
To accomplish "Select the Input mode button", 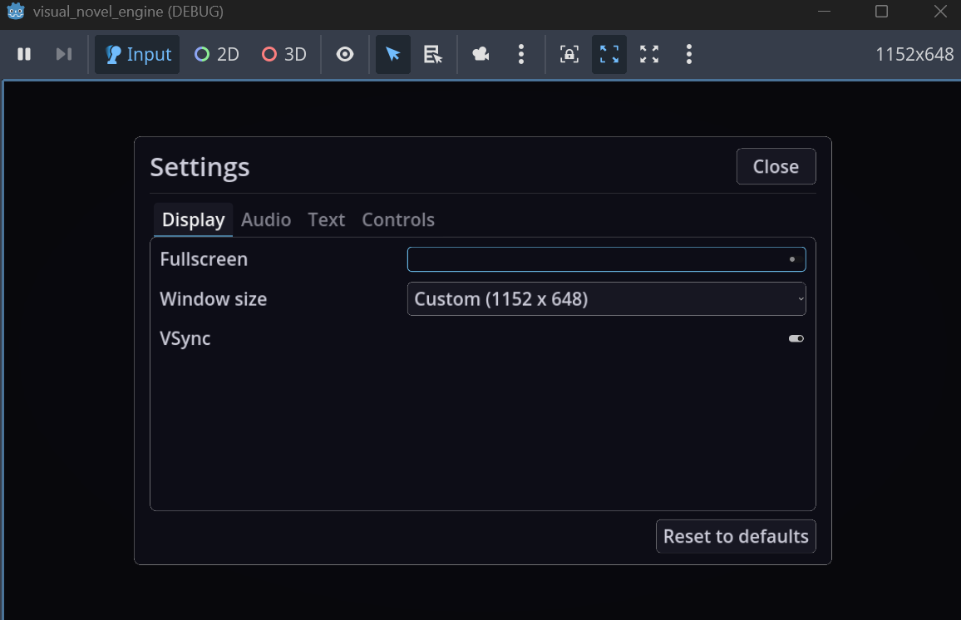I will coord(137,55).
